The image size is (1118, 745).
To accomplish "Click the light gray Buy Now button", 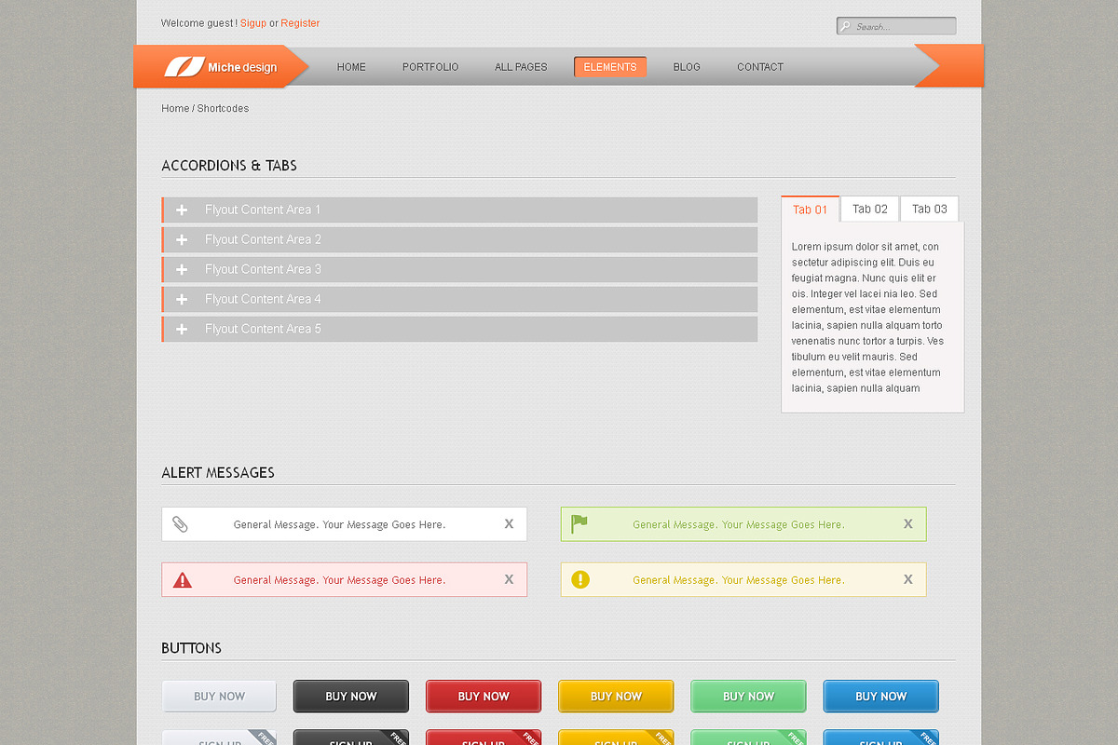I will (x=220, y=697).
